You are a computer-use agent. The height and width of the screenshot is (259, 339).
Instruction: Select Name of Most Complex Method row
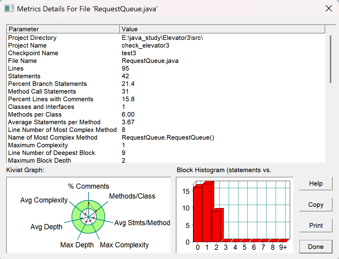point(166,137)
